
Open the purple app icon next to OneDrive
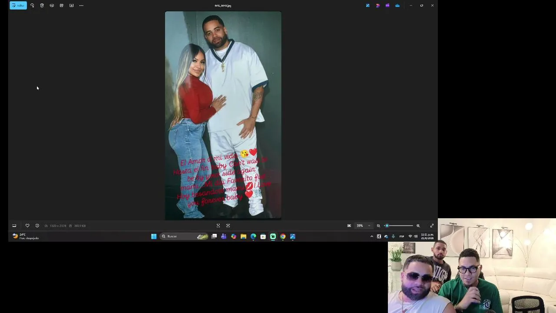point(387,6)
